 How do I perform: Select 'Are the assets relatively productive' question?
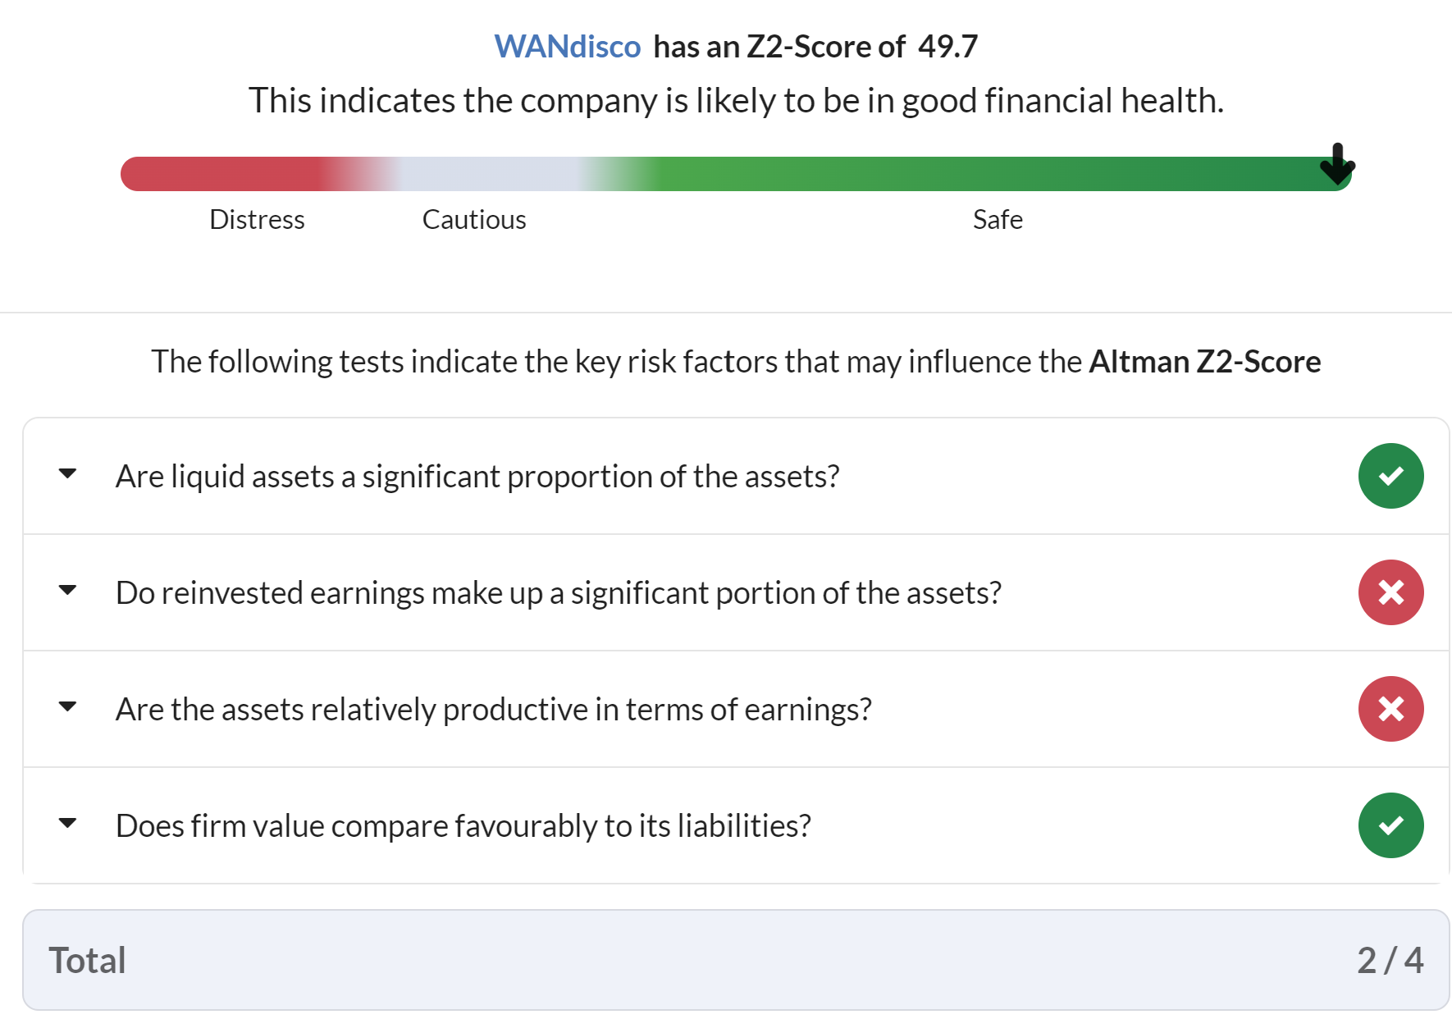coord(494,709)
